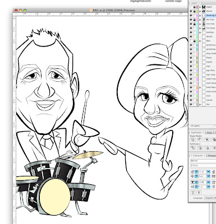Select the masks layer row
Image resolution: width=216 pixels, height=224 pixels.
(203, 62)
